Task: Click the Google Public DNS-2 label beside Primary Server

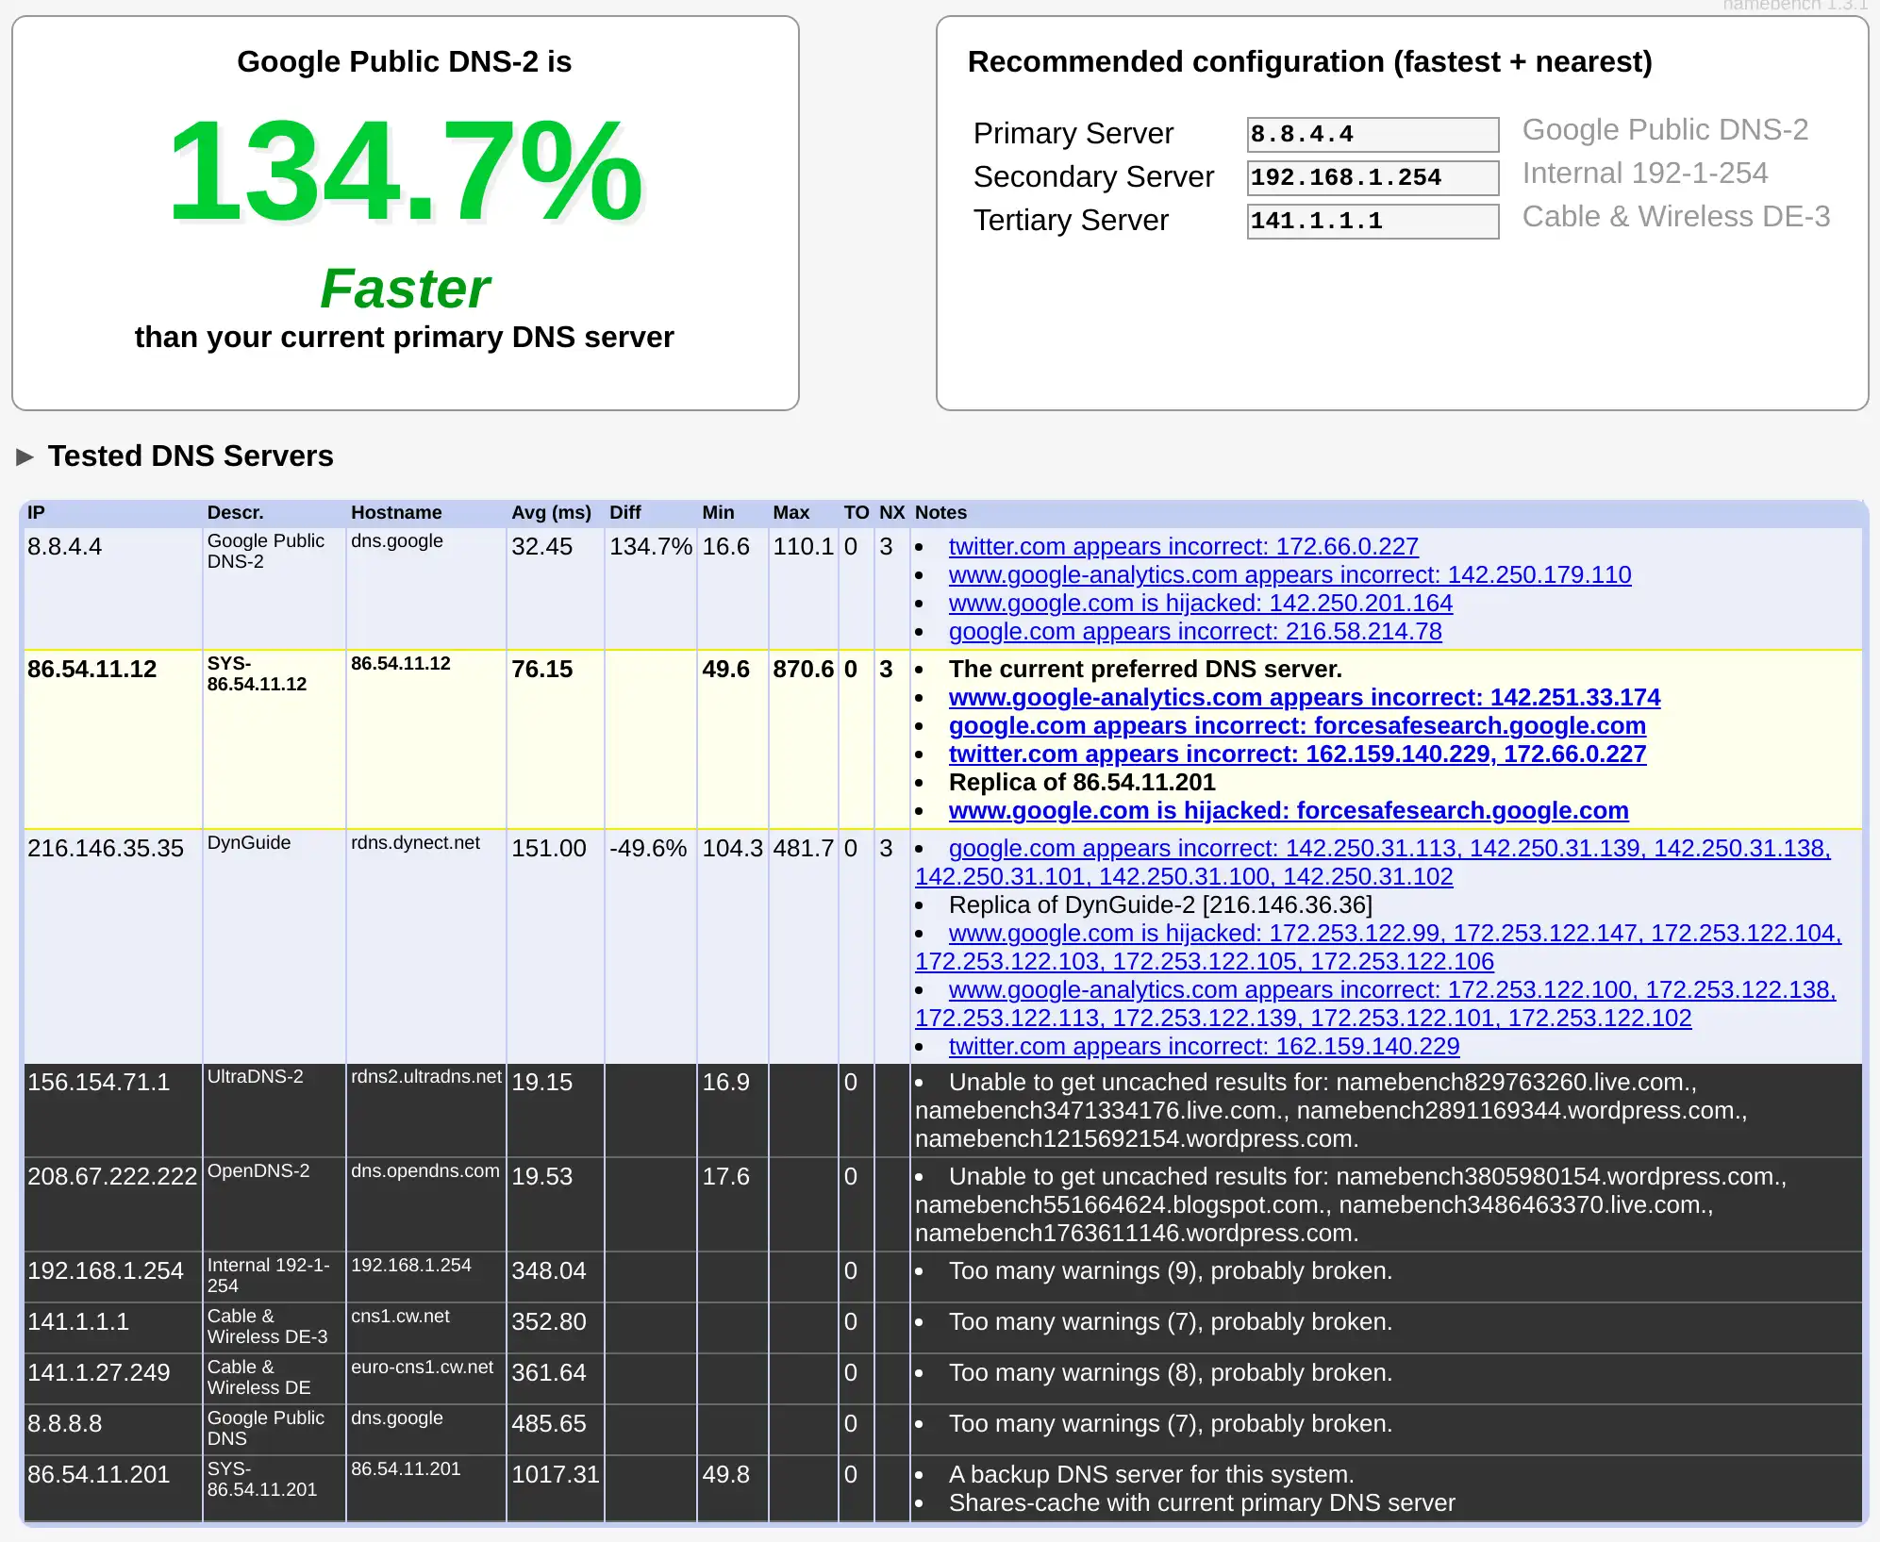Action: pyautogui.click(x=1665, y=130)
